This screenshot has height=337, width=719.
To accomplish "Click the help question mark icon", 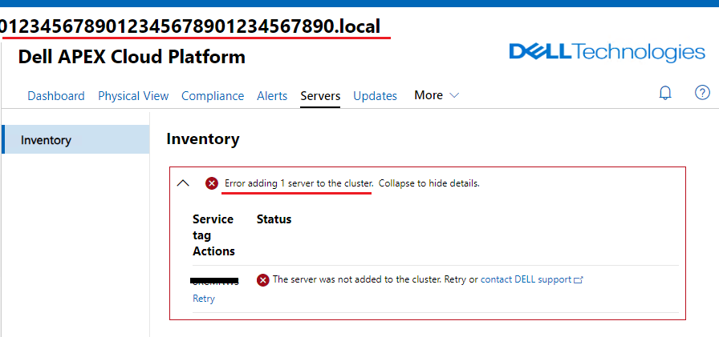I will coord(702,93).
